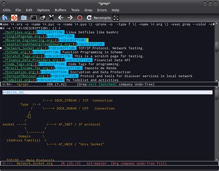The width and height of the screenshot is (219, 171).
Task: Open the blue folder toolbar icon
Action: 24,18
